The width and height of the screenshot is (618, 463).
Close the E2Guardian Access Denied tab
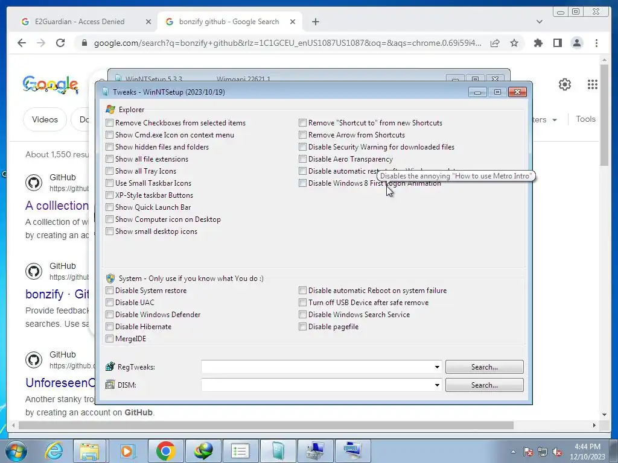(x=148, y=22)
